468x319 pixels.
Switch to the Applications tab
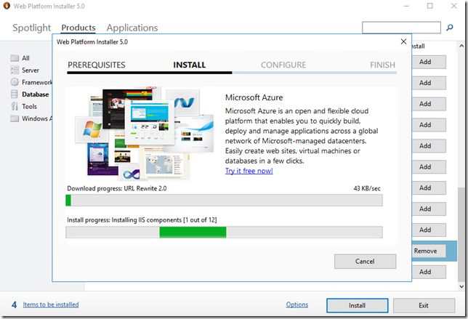(x=132, y=28)
